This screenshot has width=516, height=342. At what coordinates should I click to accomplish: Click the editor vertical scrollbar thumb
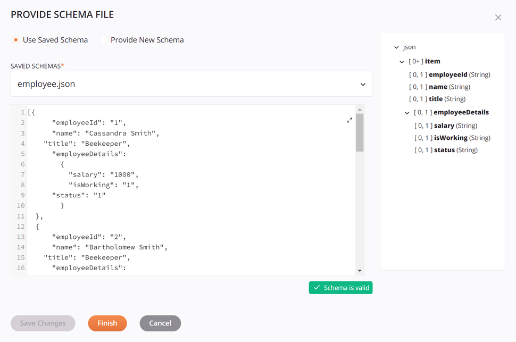360,132
